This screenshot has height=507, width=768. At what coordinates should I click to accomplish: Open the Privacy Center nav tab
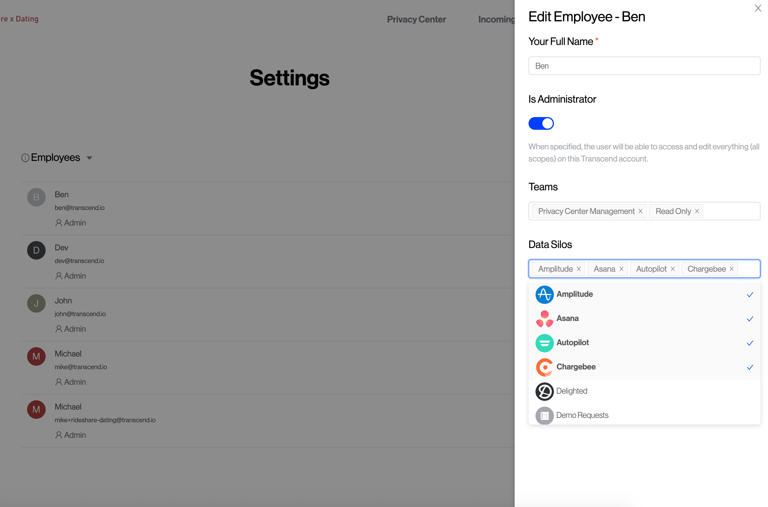(x=416, y=19)
